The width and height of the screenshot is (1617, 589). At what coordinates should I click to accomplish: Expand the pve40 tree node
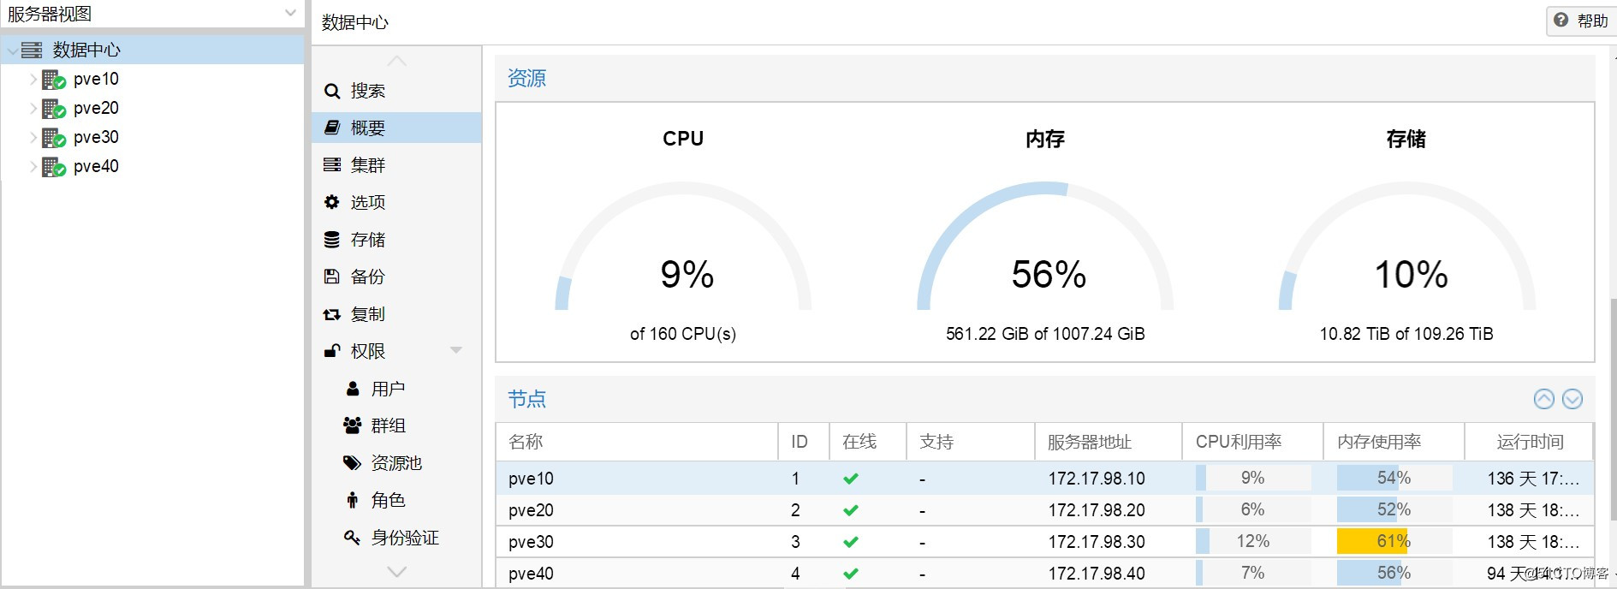[33, 167]
